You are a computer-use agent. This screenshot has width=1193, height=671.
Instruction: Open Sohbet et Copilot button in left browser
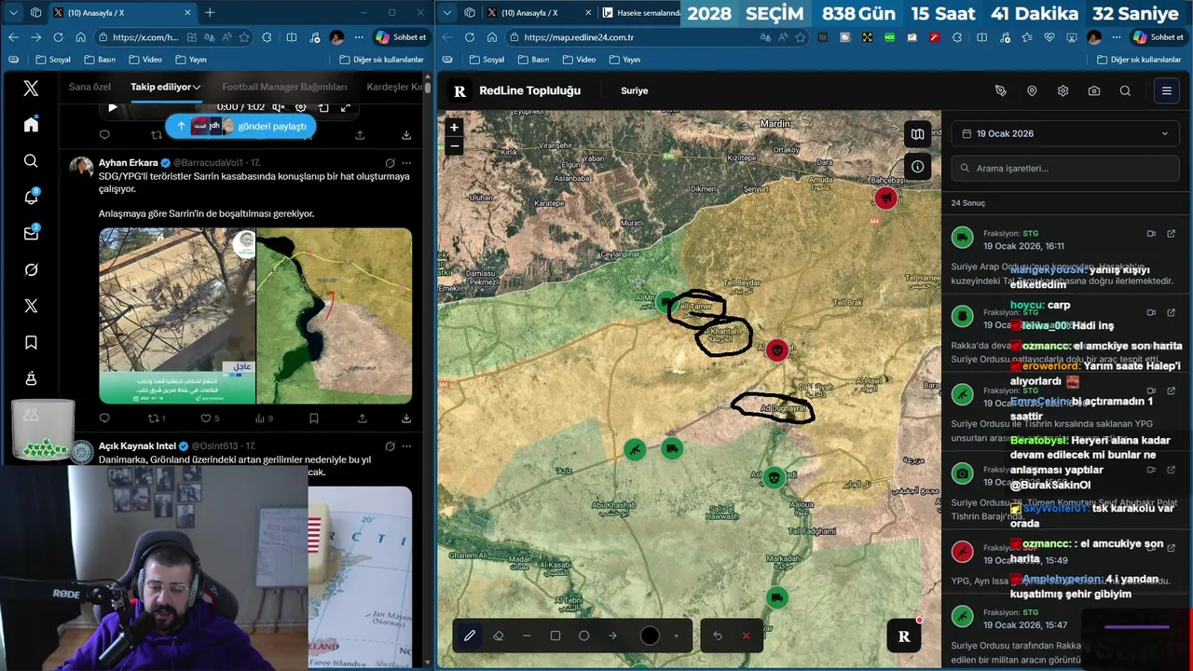tap(402, 37)
